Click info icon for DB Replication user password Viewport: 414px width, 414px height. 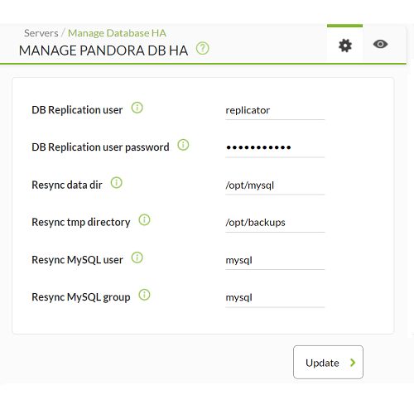[183, 145]
